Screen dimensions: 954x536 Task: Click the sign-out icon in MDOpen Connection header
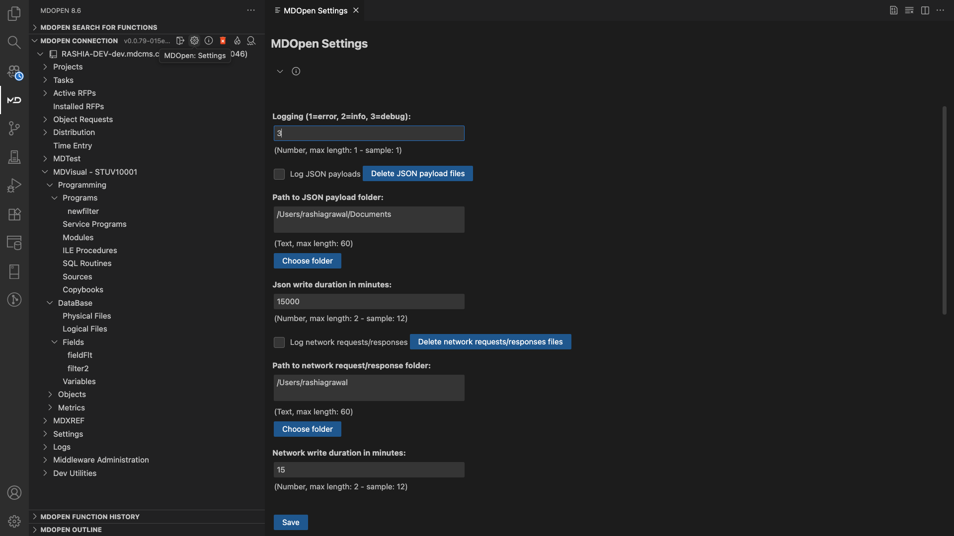click(180, 41)
